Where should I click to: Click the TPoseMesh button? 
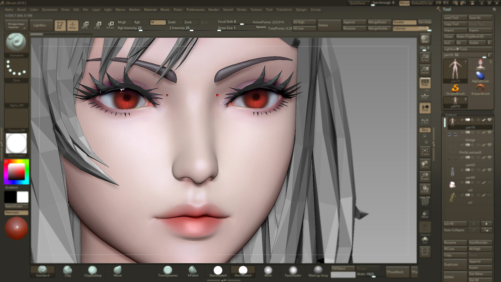coord(397,272)
